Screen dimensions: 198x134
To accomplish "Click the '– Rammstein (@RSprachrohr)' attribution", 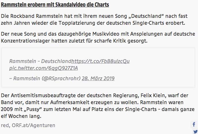I will click(x=45, y=78).
